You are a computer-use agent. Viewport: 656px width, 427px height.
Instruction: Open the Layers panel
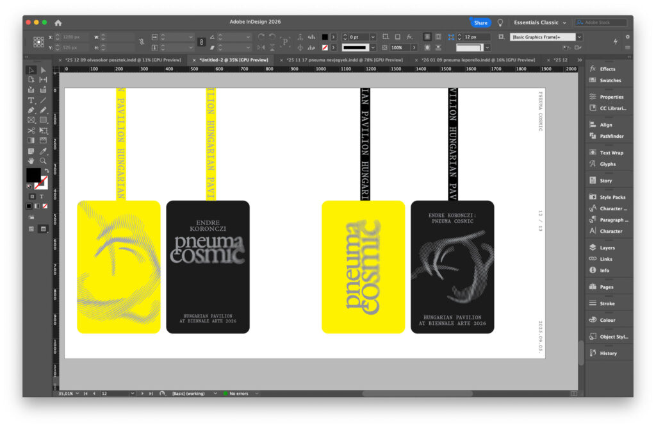pyautogui.click(x=606, y=247)
